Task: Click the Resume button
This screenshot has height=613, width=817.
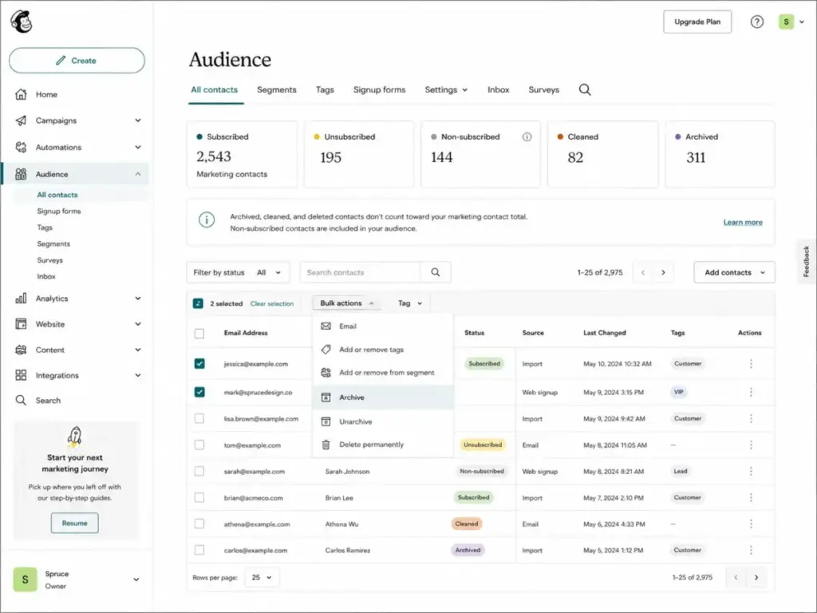Action: point(74,523)
